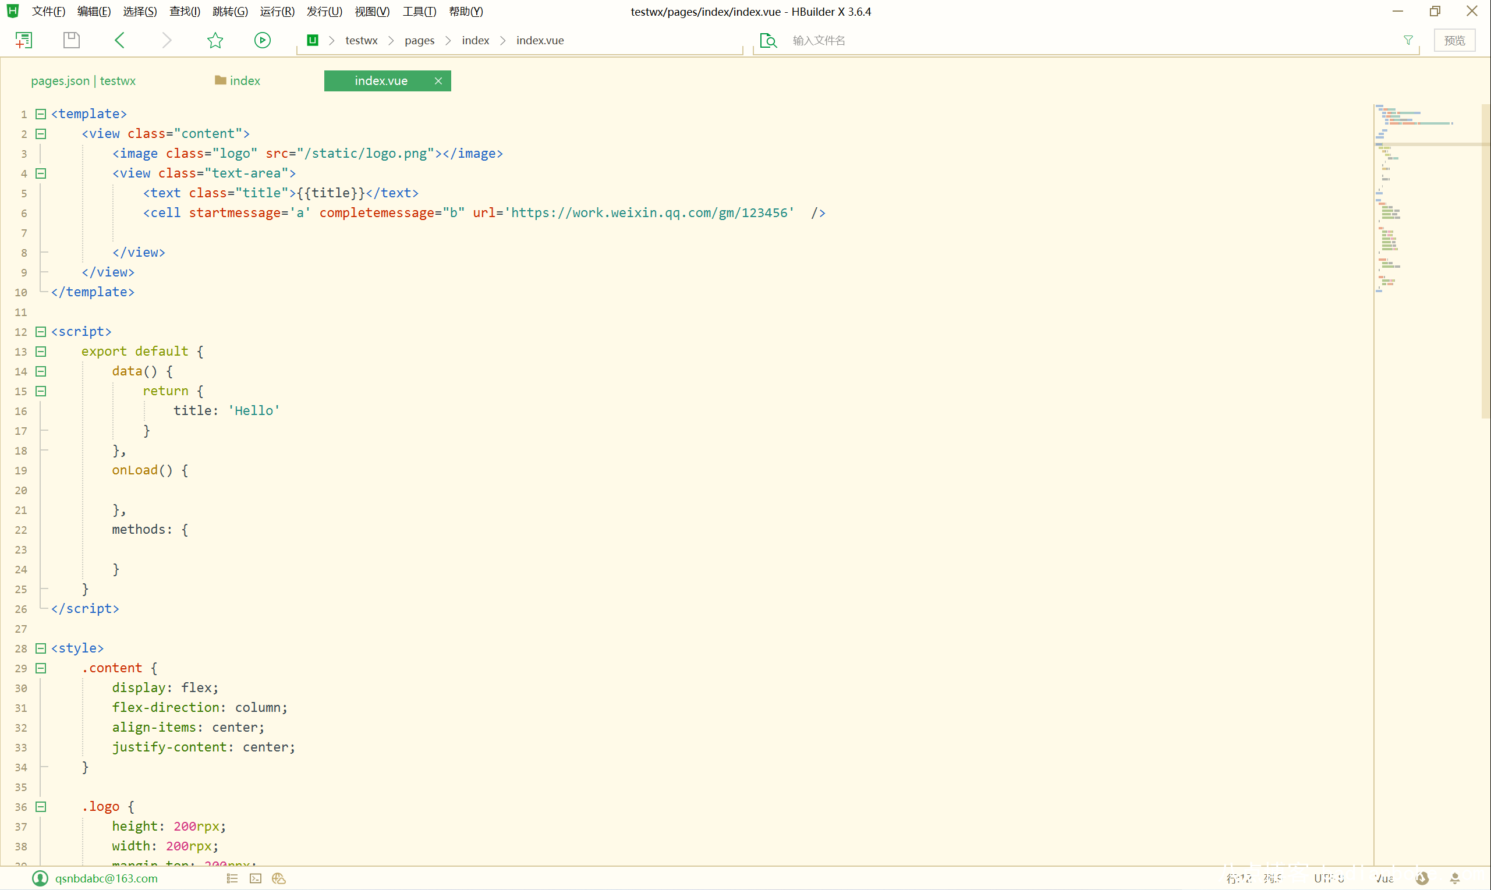
Task: Open the 选择(S) menu
Action: (x=140, y=12)
